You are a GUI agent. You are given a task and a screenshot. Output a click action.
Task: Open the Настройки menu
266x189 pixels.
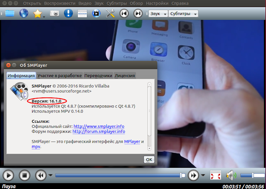(157, 3)
